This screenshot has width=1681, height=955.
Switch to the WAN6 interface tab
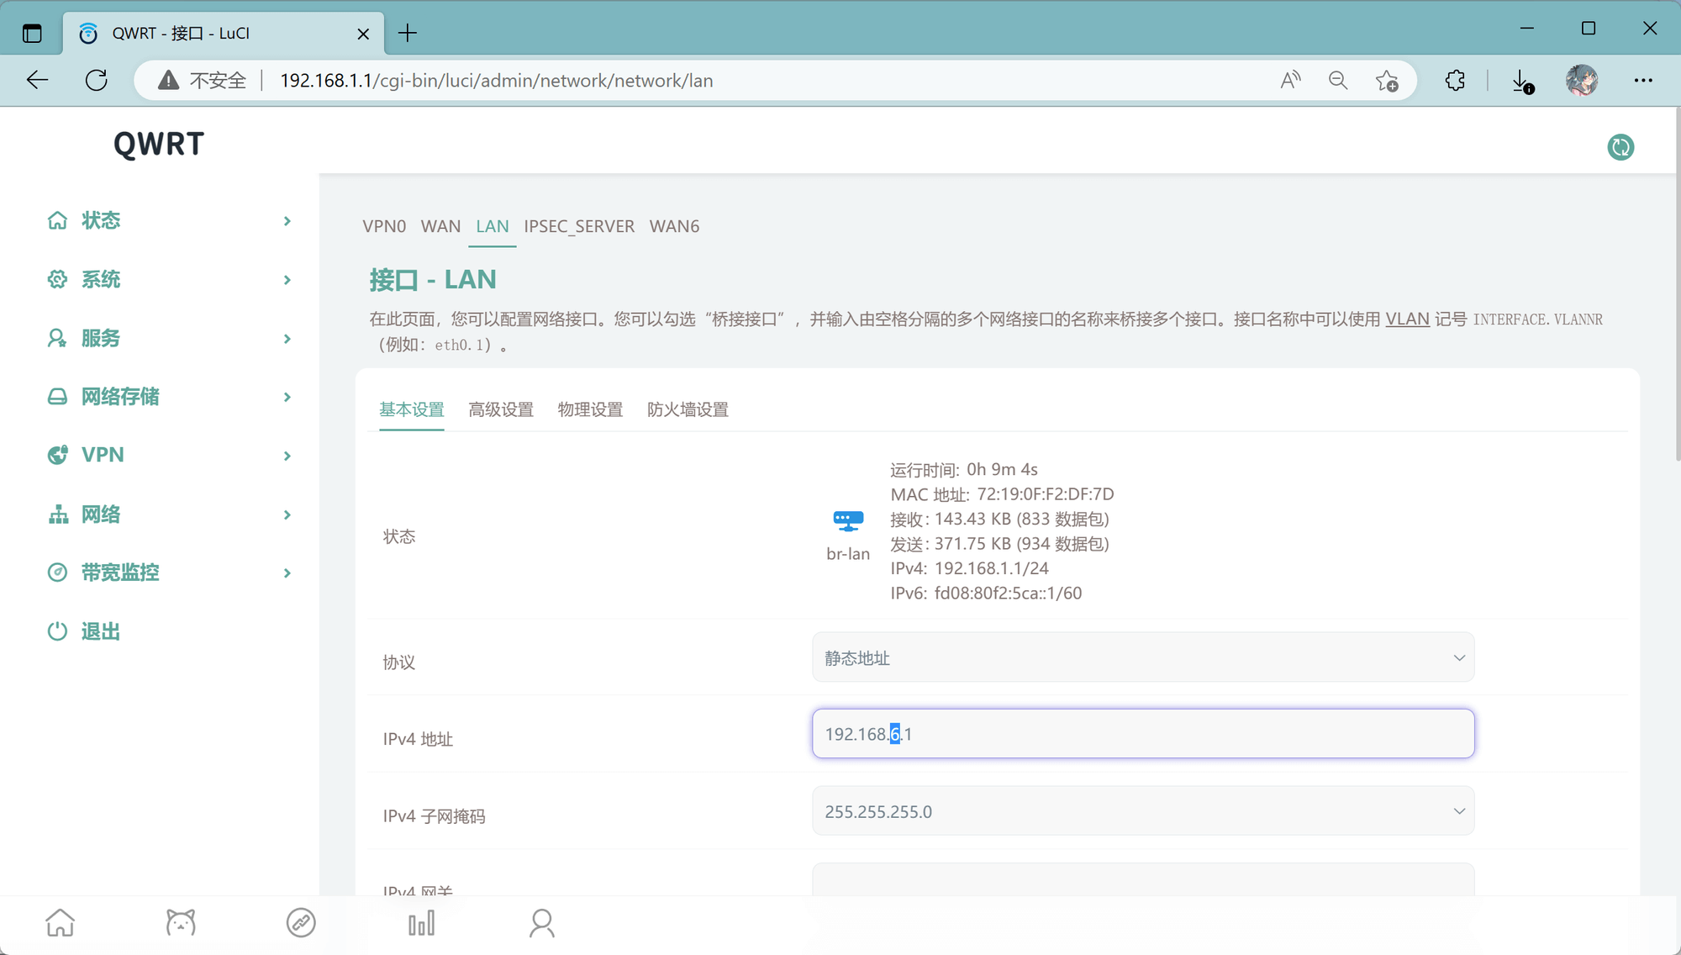click(x=674, y=226)
